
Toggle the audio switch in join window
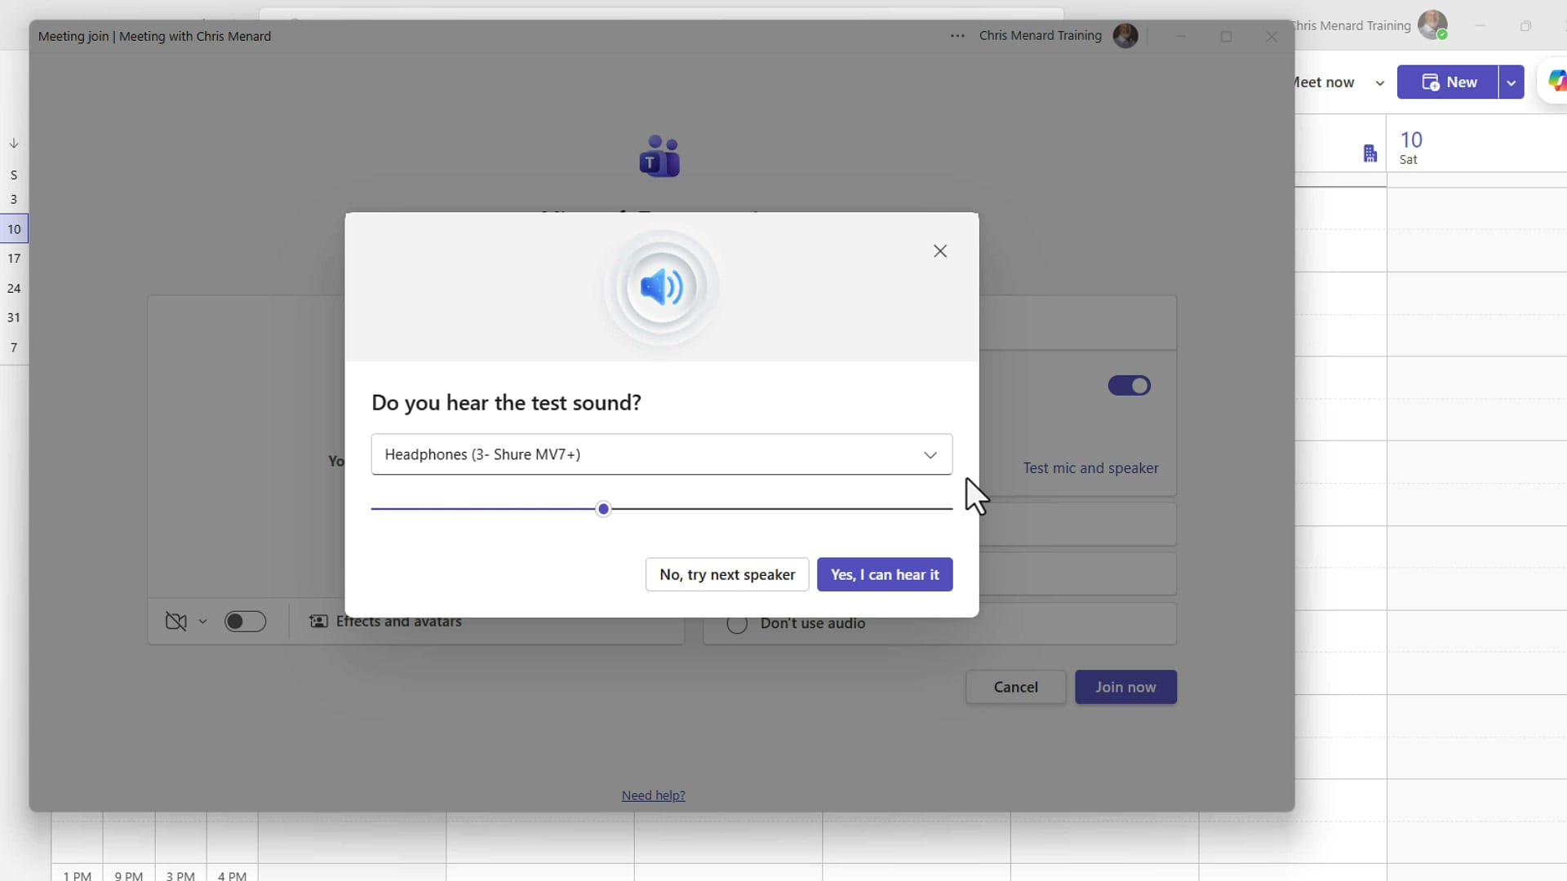(x=1129, y=386)
